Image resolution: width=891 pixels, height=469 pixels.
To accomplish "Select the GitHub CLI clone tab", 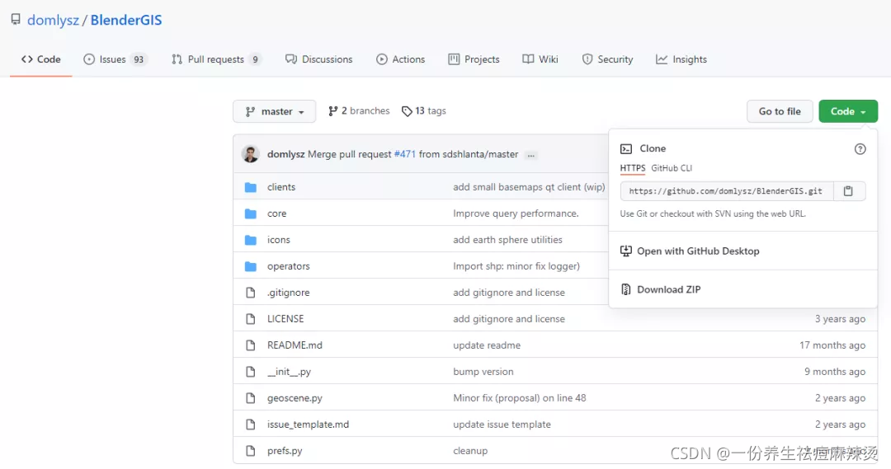I will click(672, 168).
